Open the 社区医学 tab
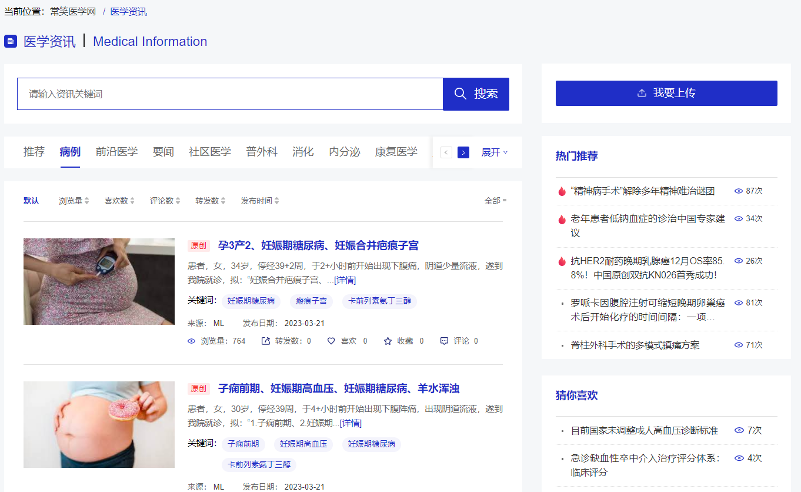 210,152
